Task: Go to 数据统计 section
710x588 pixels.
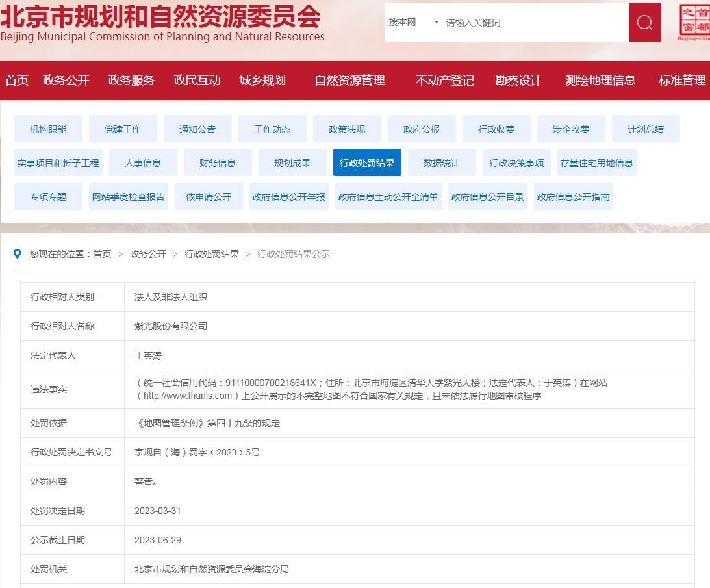Action: click(442, 163)
